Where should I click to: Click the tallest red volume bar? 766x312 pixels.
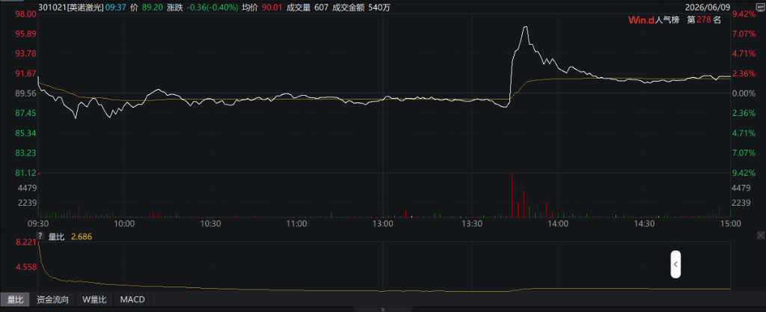click(512, 195)
